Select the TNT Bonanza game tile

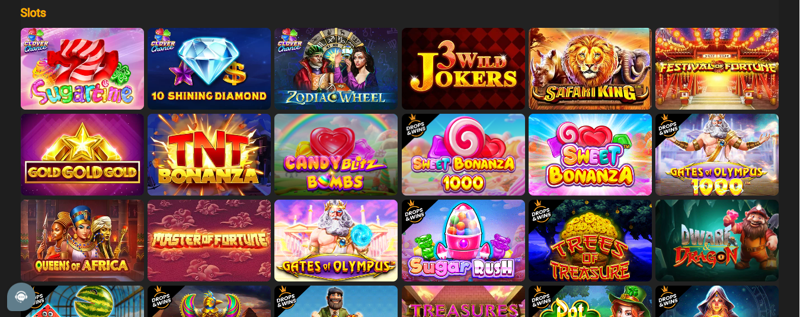pyautogui.click(x=209, y=155)
